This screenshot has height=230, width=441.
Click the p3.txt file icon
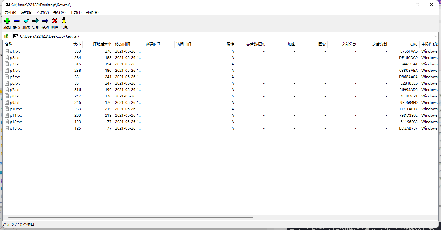click(x=7, y=64)
